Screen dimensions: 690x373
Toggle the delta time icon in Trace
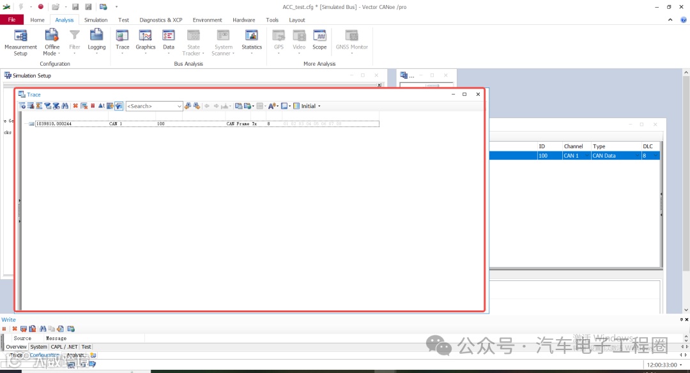(101, 106)
